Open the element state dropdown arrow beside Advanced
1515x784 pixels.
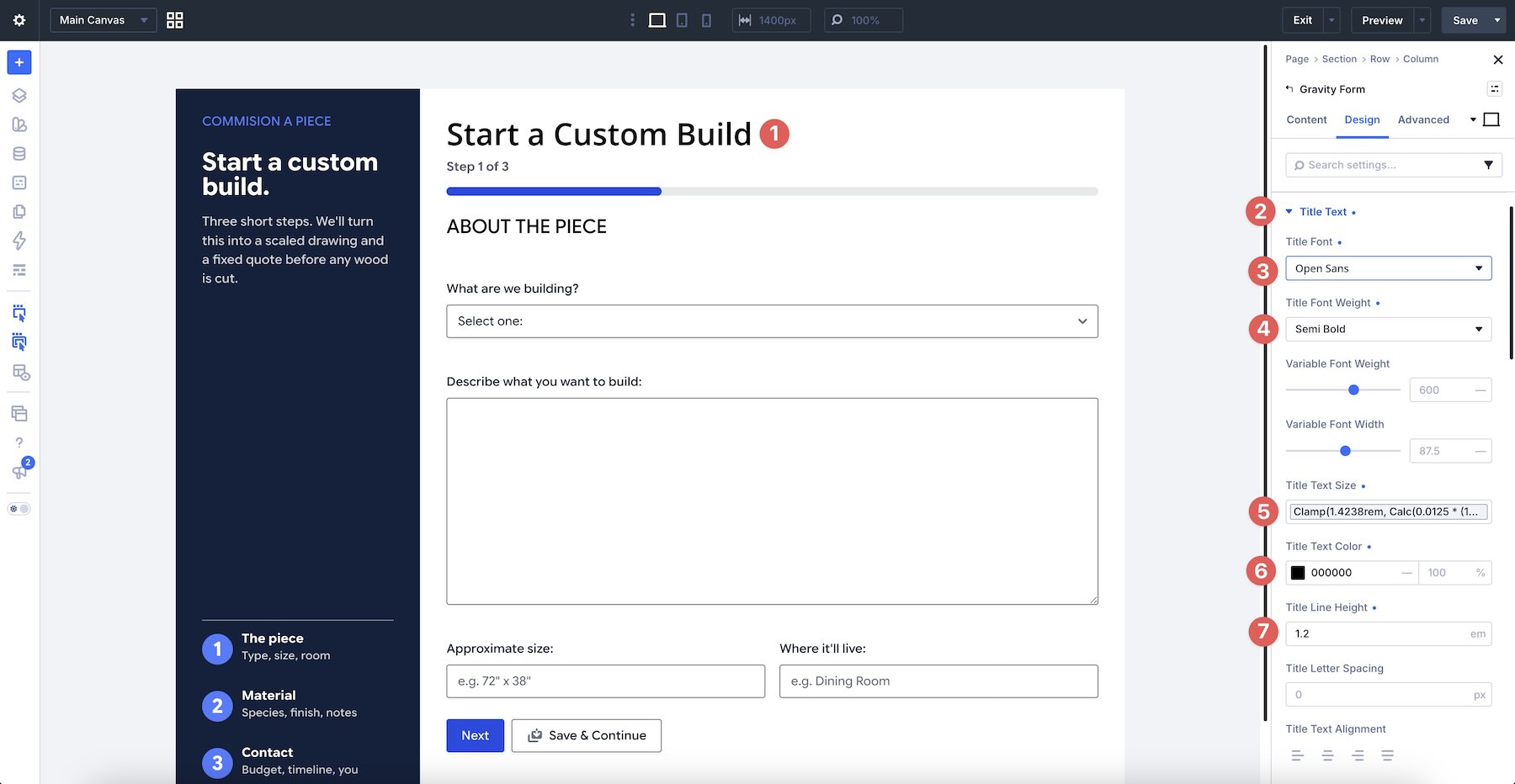tap(1473, 119)
